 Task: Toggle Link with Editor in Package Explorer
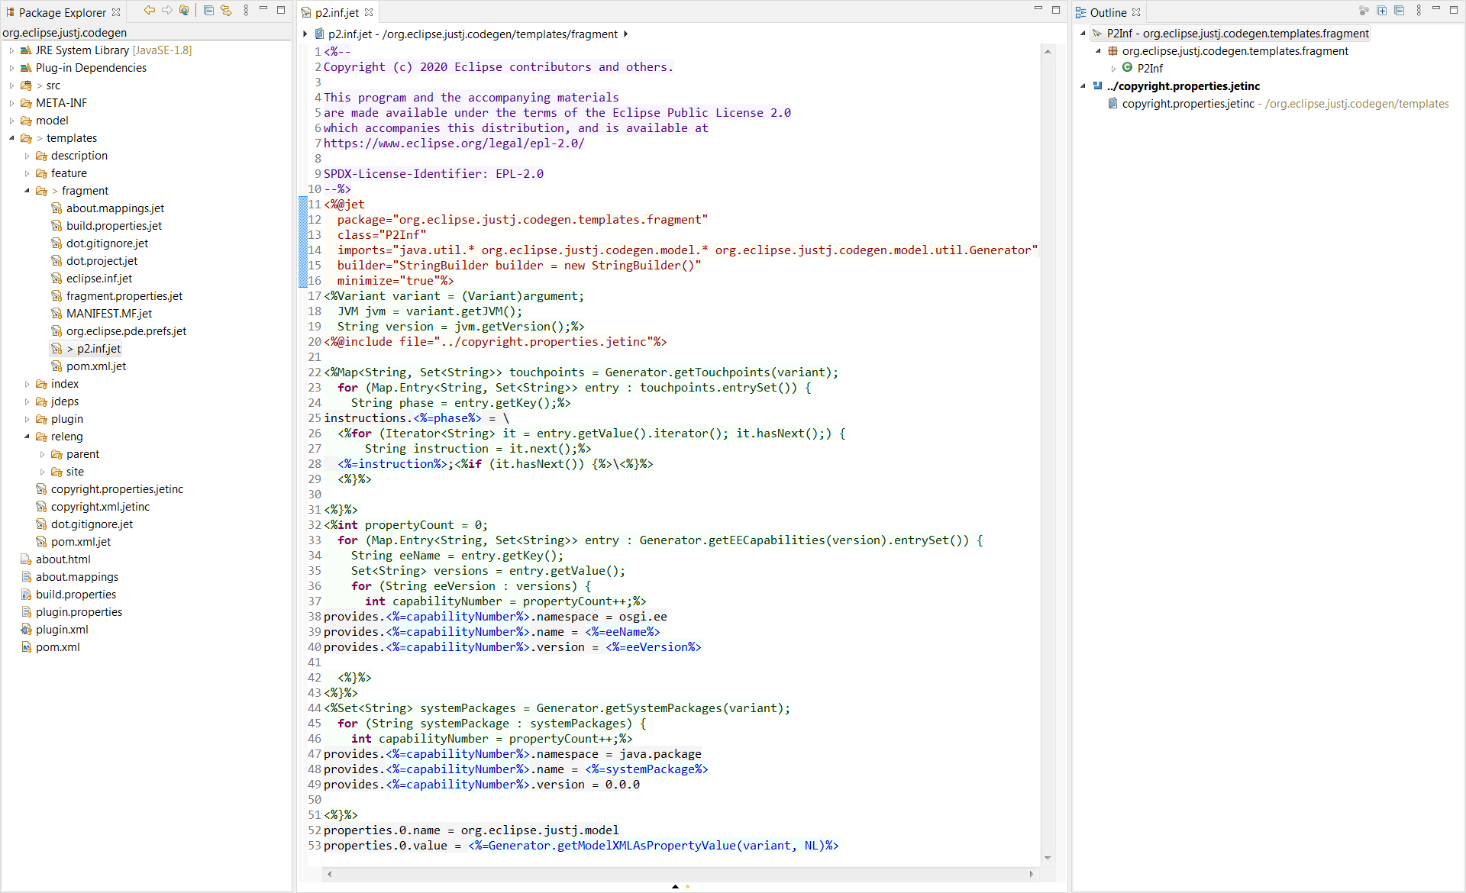(x=226, y=11)
